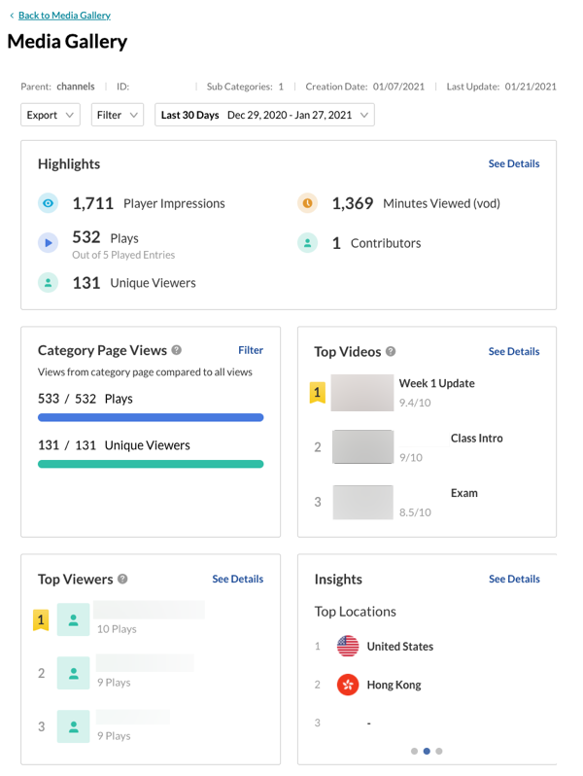Open the Exam video thumbnail
Viewport: 583px width, 776px height.
pos(363,502)
